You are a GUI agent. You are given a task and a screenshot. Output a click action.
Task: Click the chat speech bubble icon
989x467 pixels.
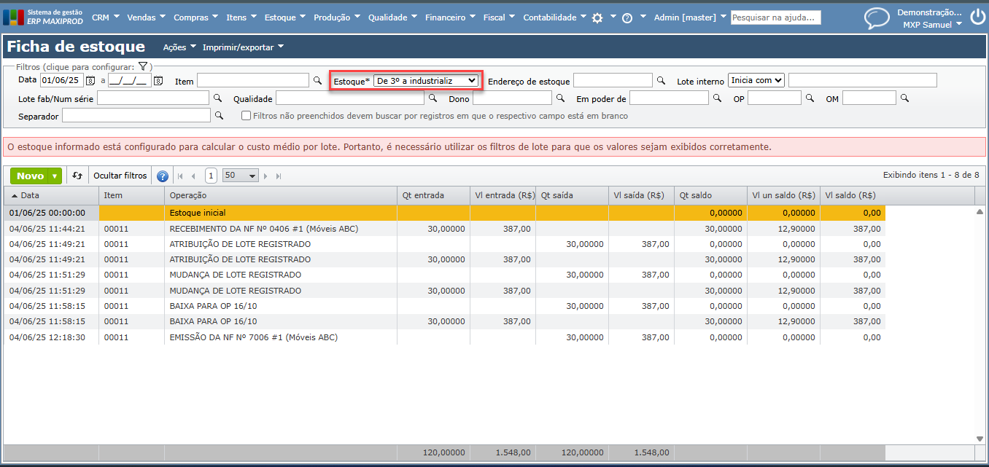point(876,18)
